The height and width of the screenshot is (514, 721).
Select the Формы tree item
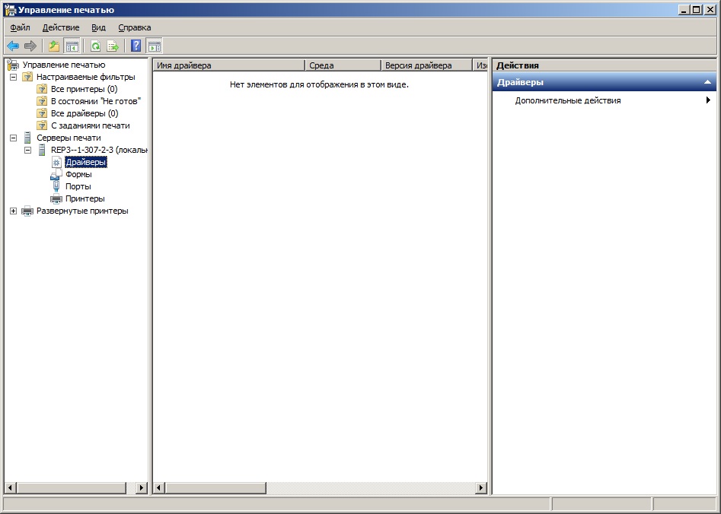click(78, 174)
